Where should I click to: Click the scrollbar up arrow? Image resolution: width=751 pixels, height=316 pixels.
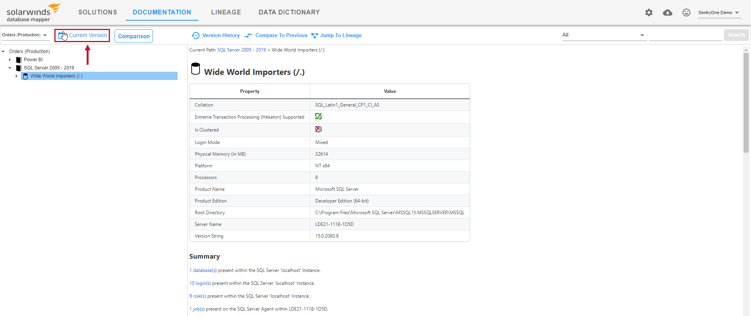(746, 50)
